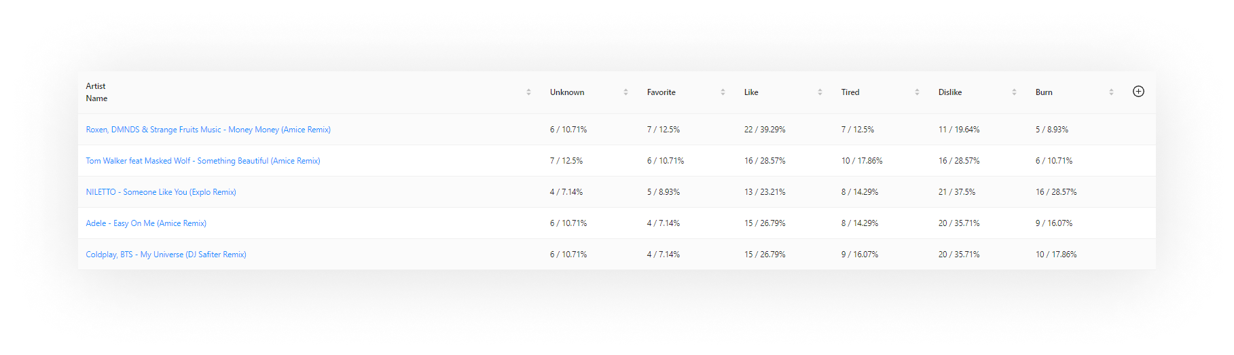Open Tom Walker Something Beautiful track link
The image size is (1234, 355).
(203, 161)
